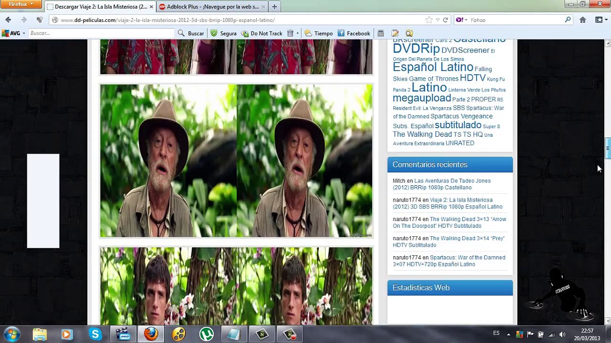The image size is (611, 343).
Task: Open the video editor PRO taskbar icon
Action: (124, 334)
